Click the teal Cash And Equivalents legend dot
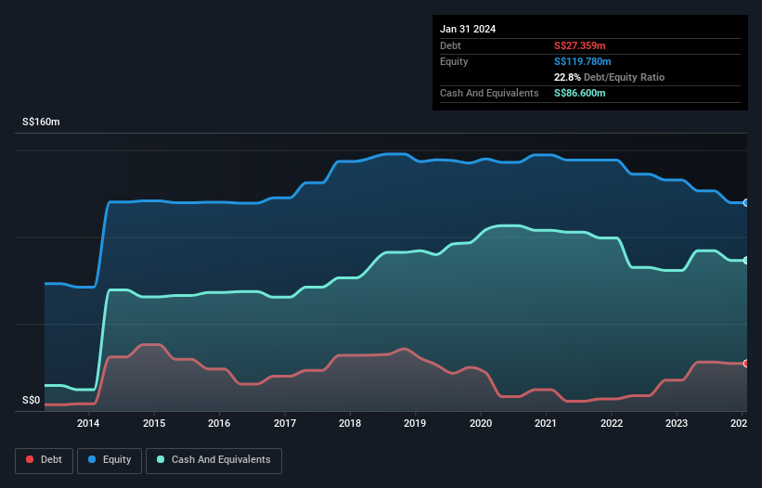Image resolution: width=762 pixels, height=488 pixels. click(161, 459)
